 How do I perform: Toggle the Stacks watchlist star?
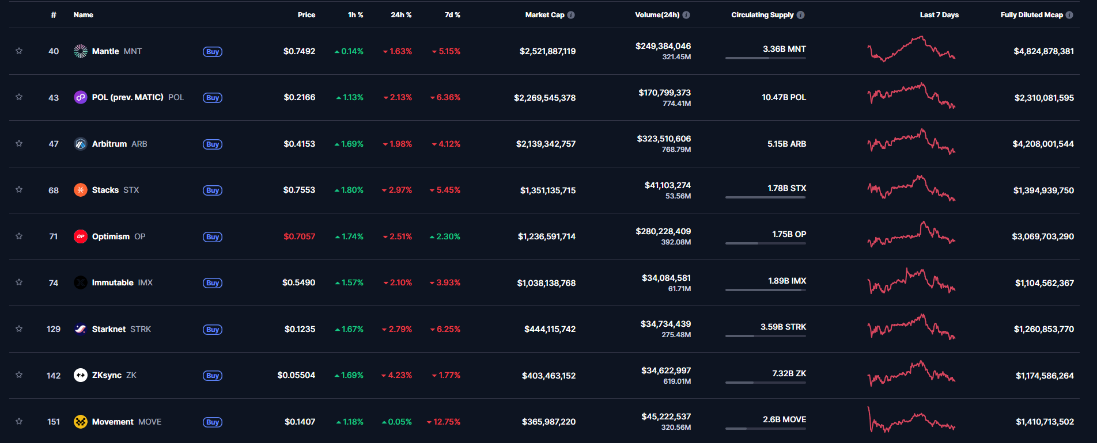[19, 190]
